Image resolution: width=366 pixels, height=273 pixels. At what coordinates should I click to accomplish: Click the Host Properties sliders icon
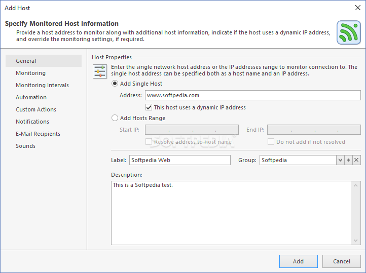click(x=100, y=71)
